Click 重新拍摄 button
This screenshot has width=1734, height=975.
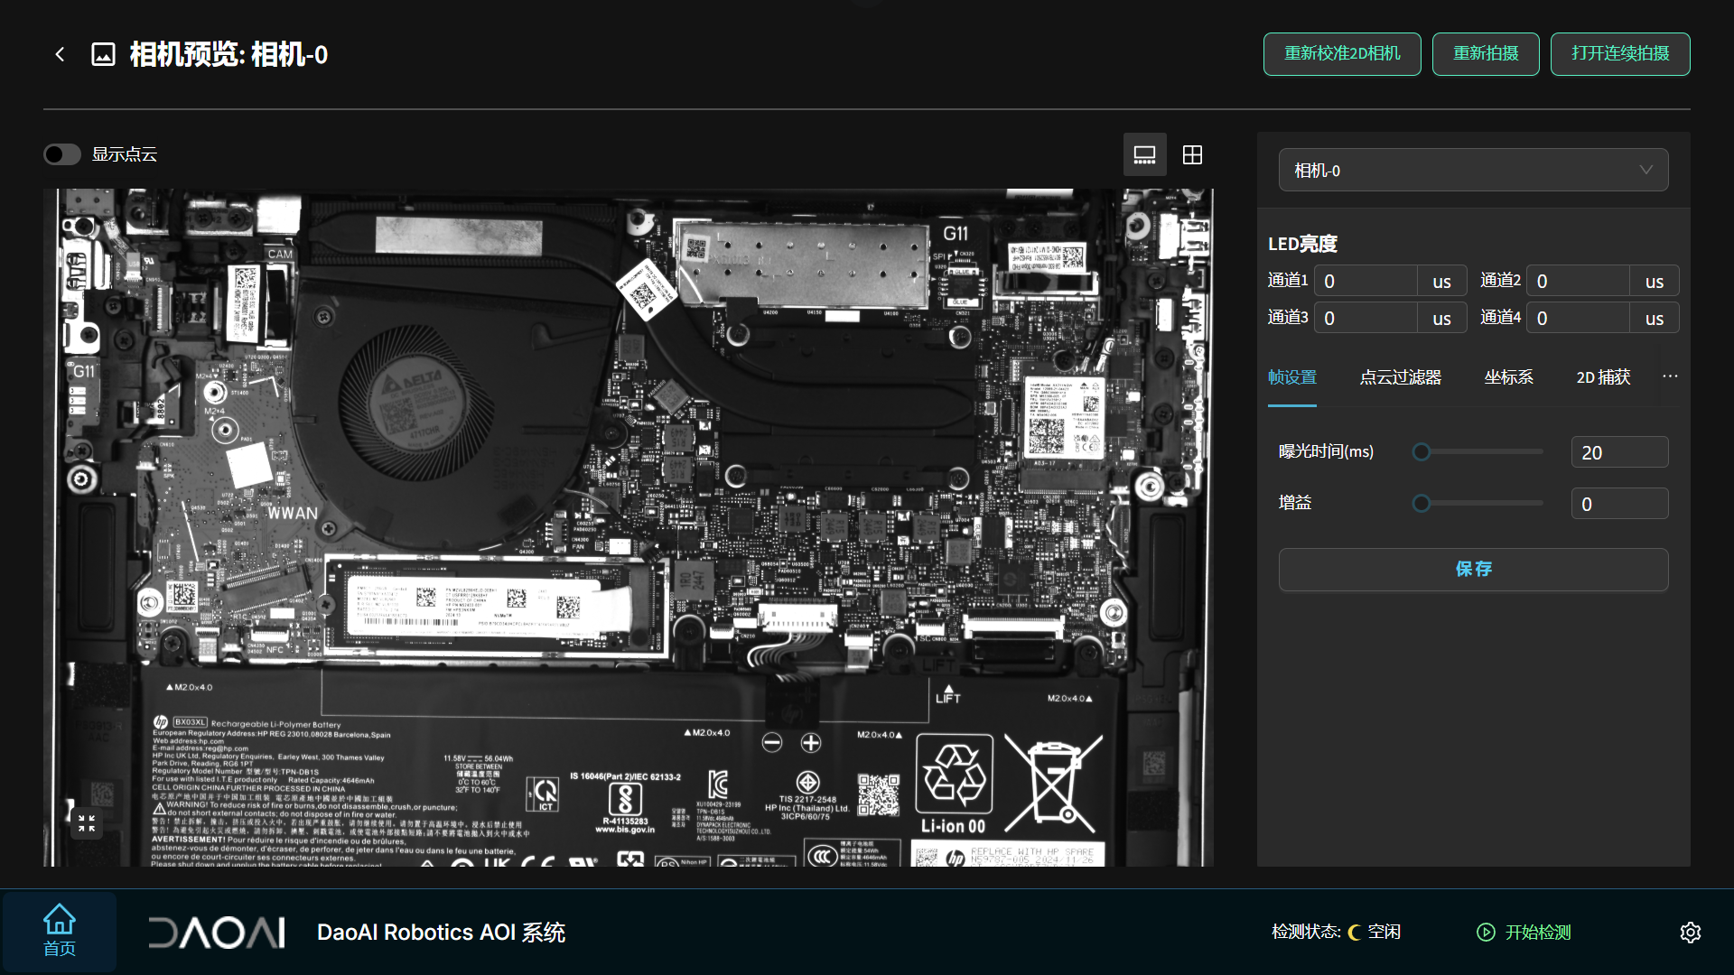[x=1486, y=54]
